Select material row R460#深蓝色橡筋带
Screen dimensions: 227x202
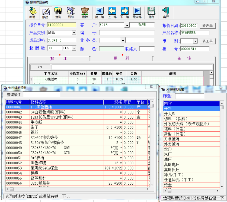(78, 143)
